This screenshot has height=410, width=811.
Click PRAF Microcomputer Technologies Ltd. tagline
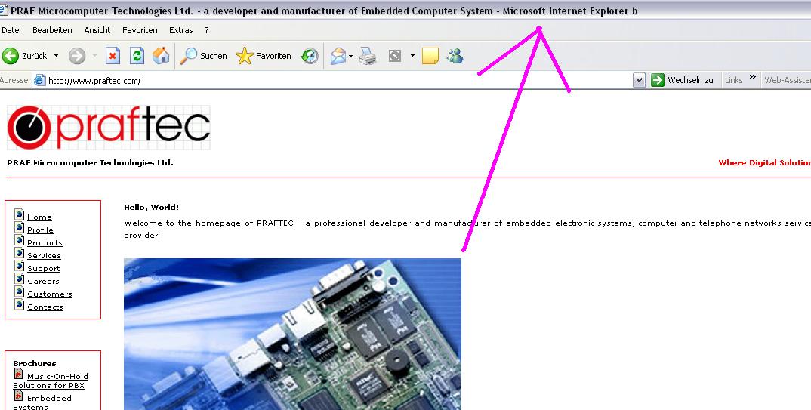(x=90, y=163)
